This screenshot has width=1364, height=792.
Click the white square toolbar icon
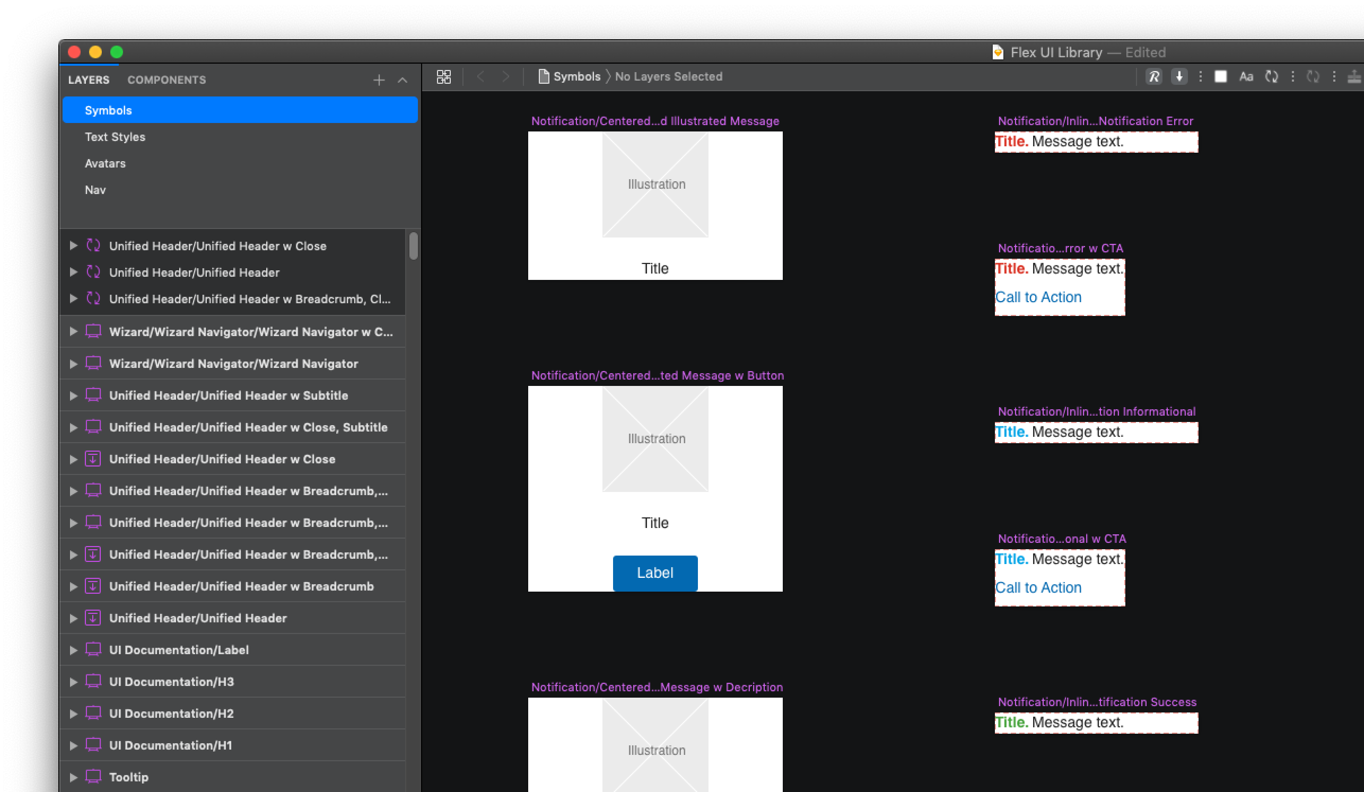tap(1220, 77)
